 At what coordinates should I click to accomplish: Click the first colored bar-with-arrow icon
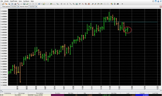point(98,4)
